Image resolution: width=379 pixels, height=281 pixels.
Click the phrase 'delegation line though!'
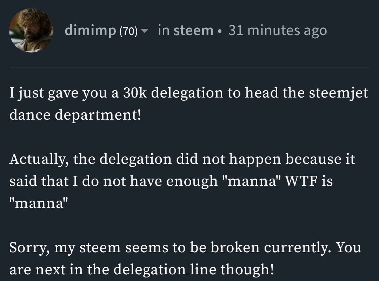pos(194,269)
